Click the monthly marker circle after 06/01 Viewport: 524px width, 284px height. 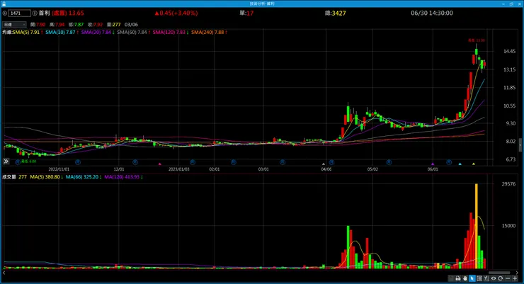(449, 162)
